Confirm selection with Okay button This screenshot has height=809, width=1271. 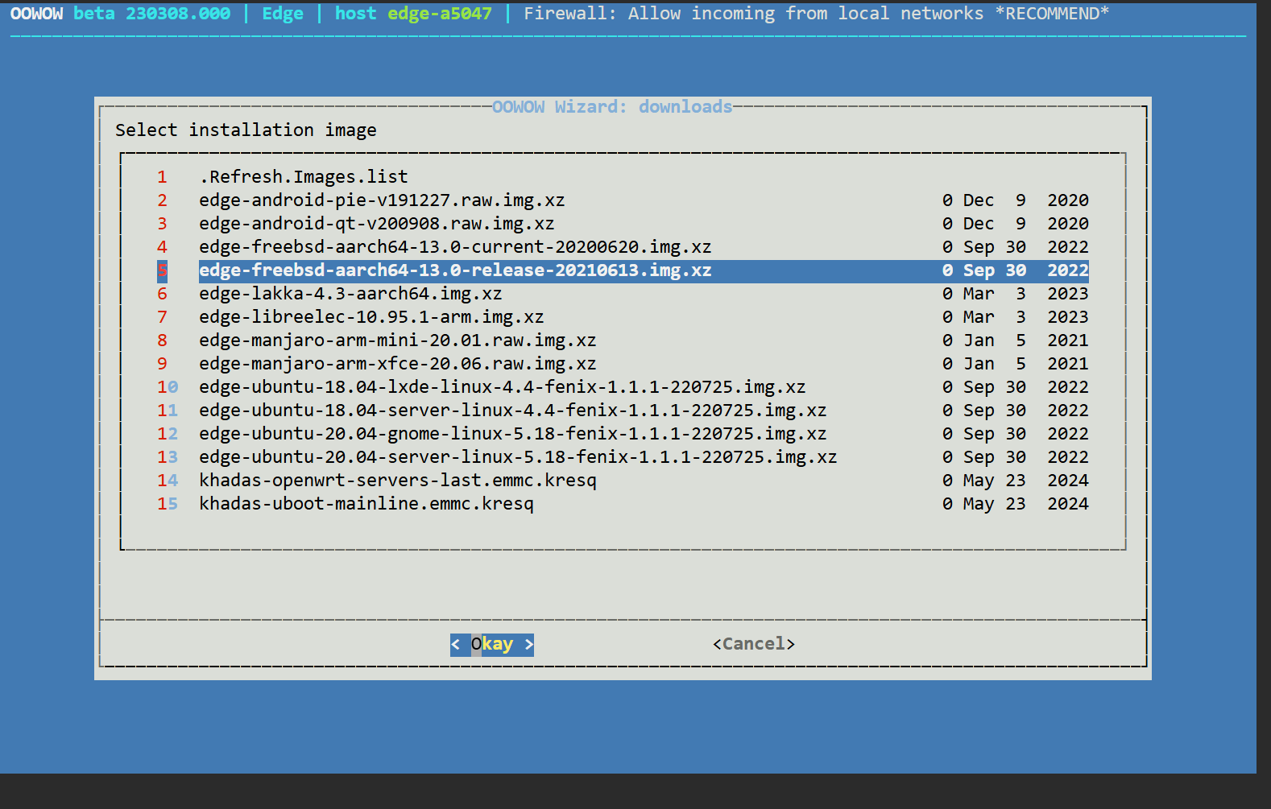coord(492,644)
